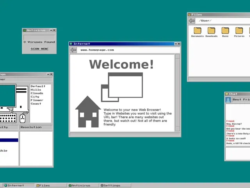Open the Downloads folder
This screenshot has height=188, width=250.
[x=211, y=32]
